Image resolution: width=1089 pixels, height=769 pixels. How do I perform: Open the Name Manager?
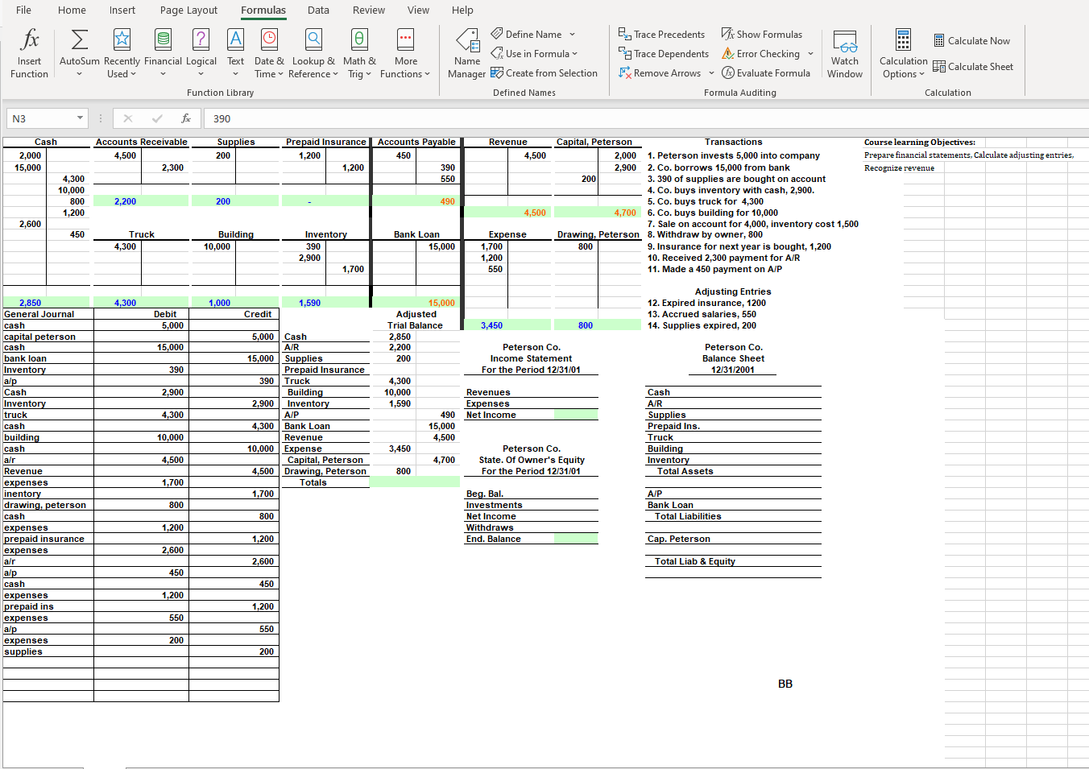pos(467,53)
